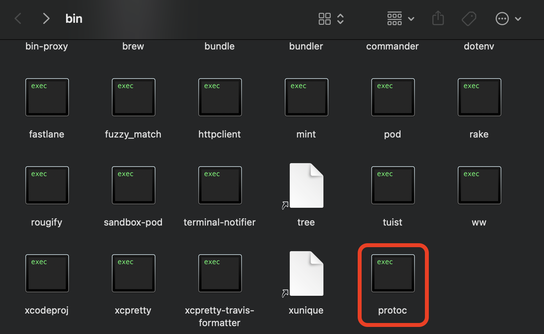Click the bin folder title

(74, 18)
